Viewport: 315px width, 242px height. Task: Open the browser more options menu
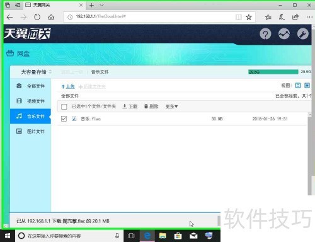309,17
